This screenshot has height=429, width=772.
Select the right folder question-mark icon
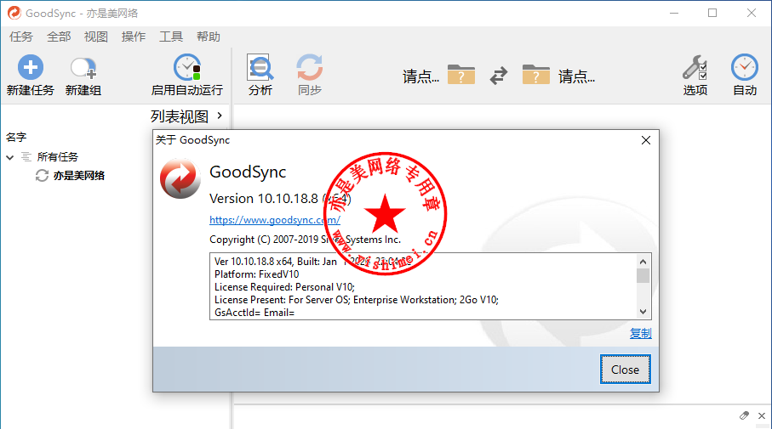tap(536, 76)
